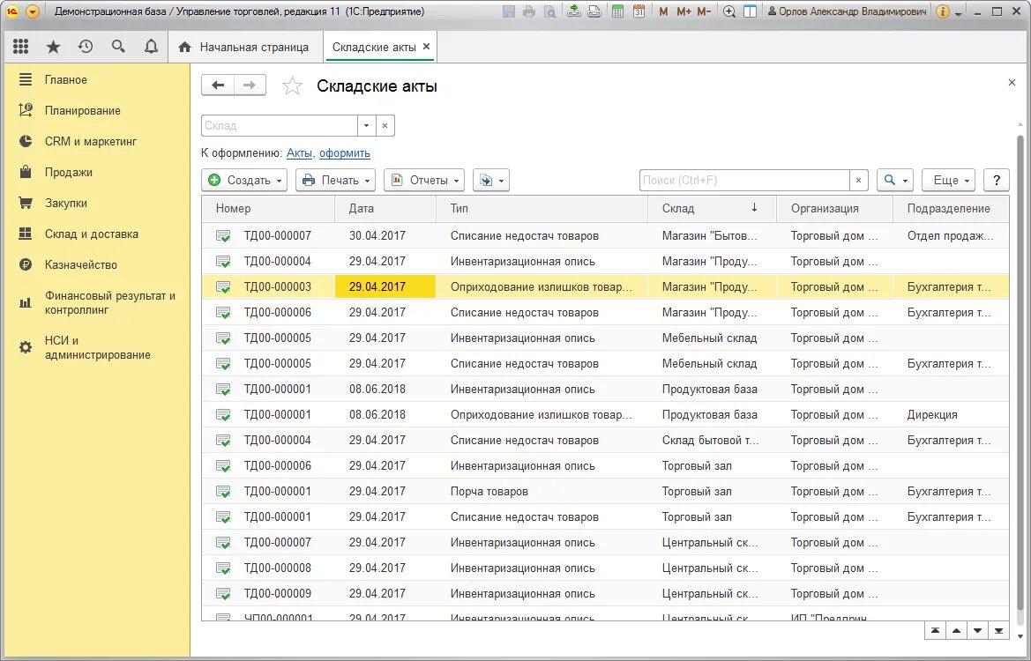This screenshot has width=1031, height=661.
Task: Open the sections menu grid icon
Action: click(21, 47)
